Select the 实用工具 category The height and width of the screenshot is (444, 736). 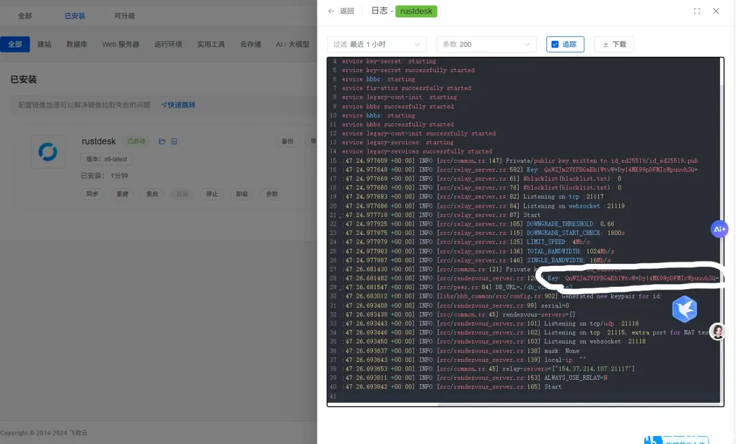pos(211,44)
